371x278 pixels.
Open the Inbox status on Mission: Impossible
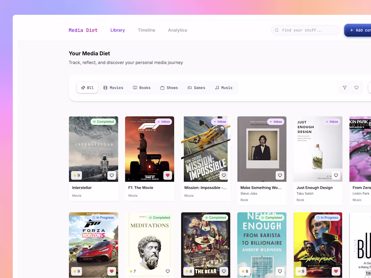coord(219,122)
